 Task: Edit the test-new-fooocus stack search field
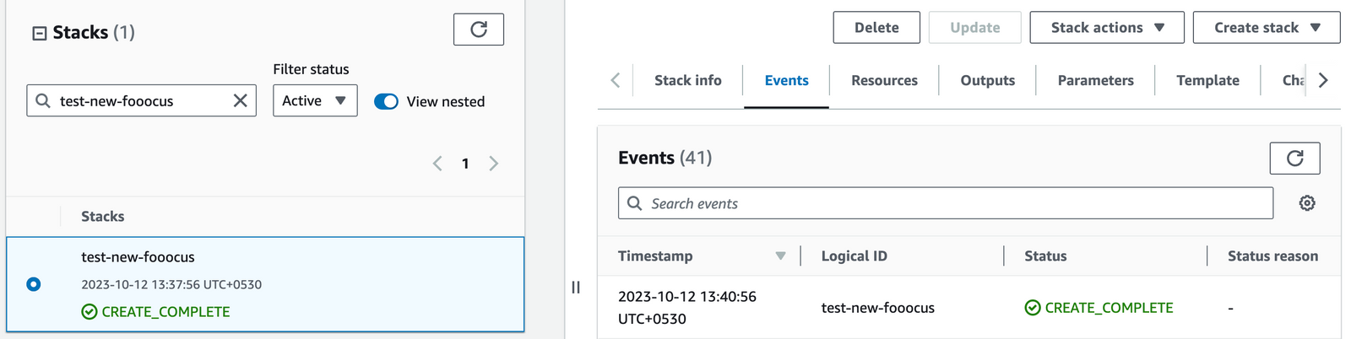(x=141, y=100)
